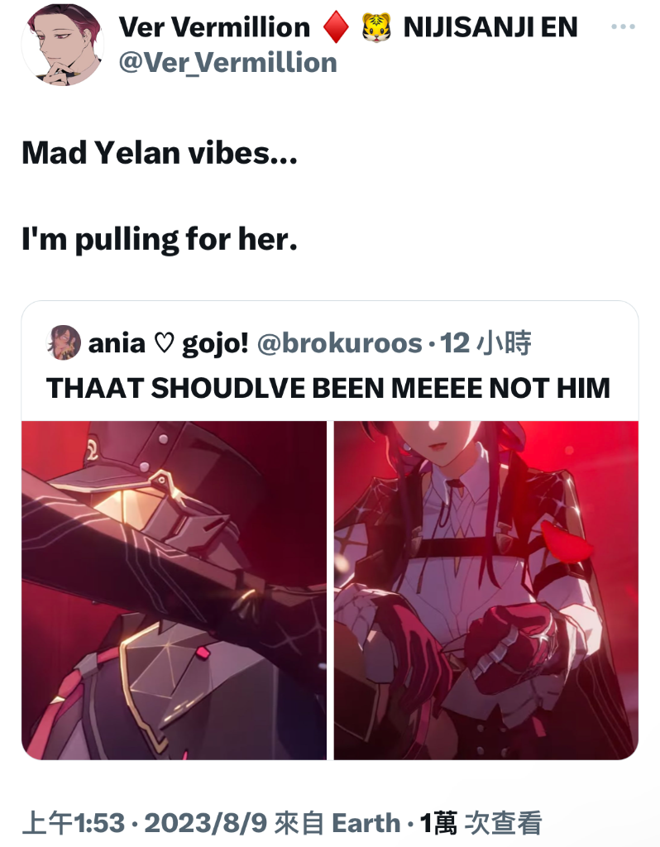Click the Mad Yelan vibes tweet text
The height and width of the screenshot is (847, 660).
pyautogui.click(x=160, y=153)
